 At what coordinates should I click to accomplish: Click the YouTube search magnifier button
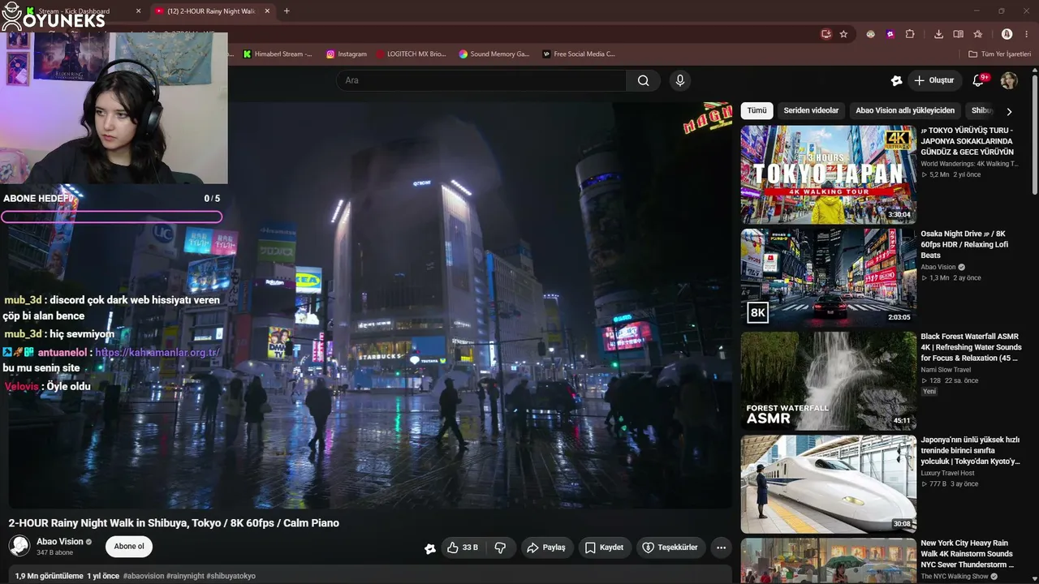[x=643, y=80]
